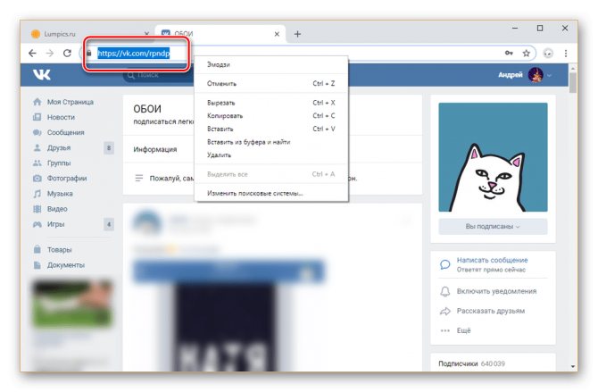Choose Удалить in context menu
Image resolution: width=598 pixels, height=392 pixels.
click(271, 155)
